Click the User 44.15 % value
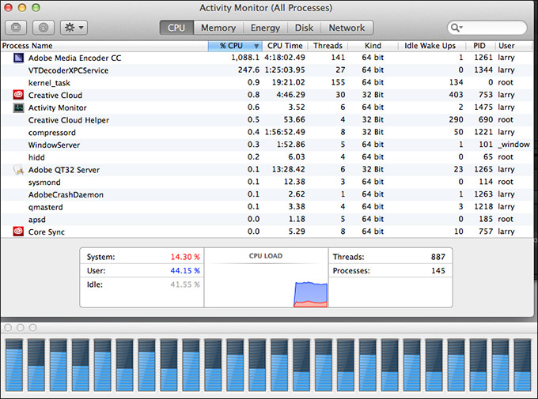538x399 pixels. point(185,270)
